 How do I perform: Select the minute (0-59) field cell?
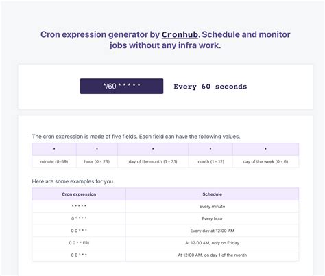[54, 161]
